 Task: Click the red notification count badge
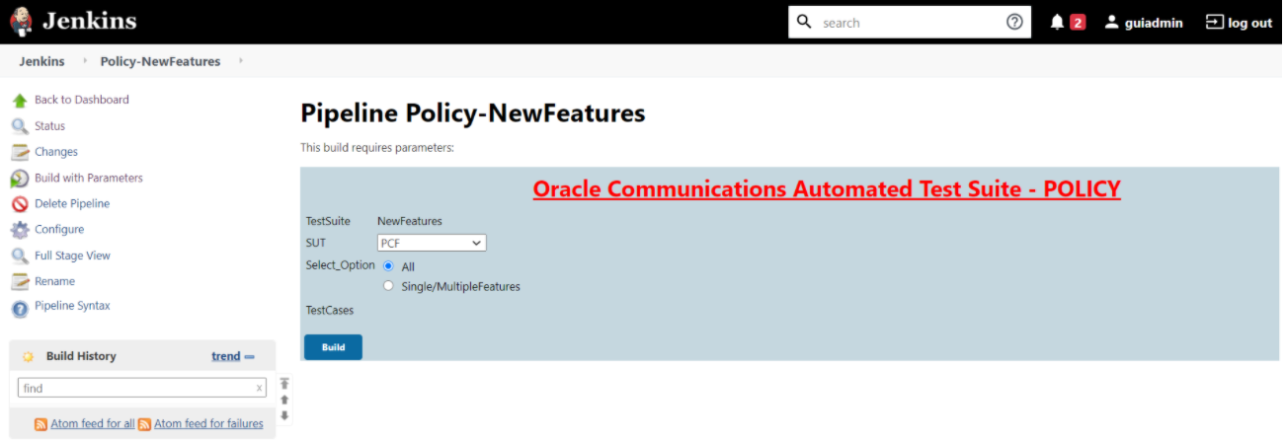[x=1078, y=22]
